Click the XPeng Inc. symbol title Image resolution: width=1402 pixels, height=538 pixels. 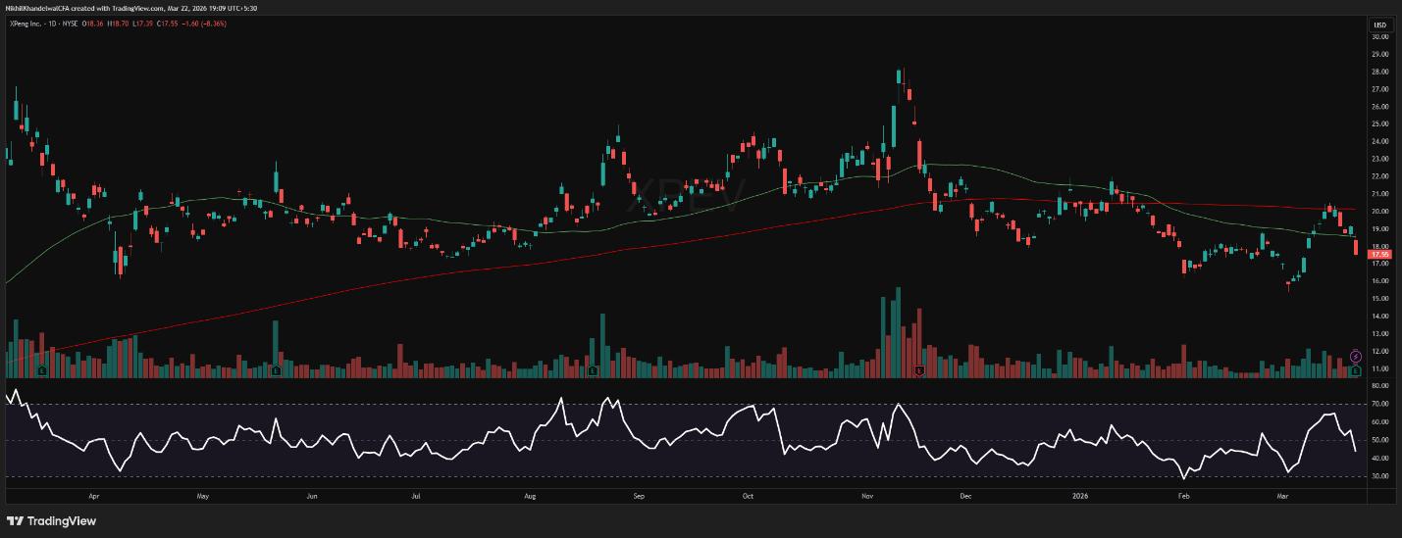coord(29,24)
